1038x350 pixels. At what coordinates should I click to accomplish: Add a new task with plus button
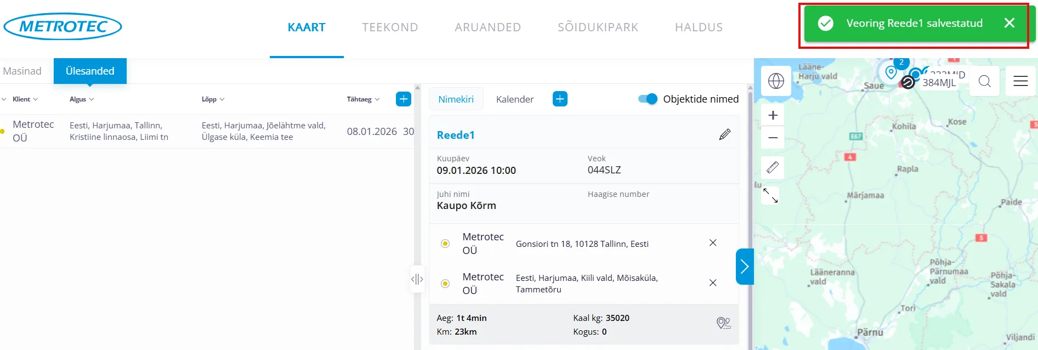click(x=403, y=99)
